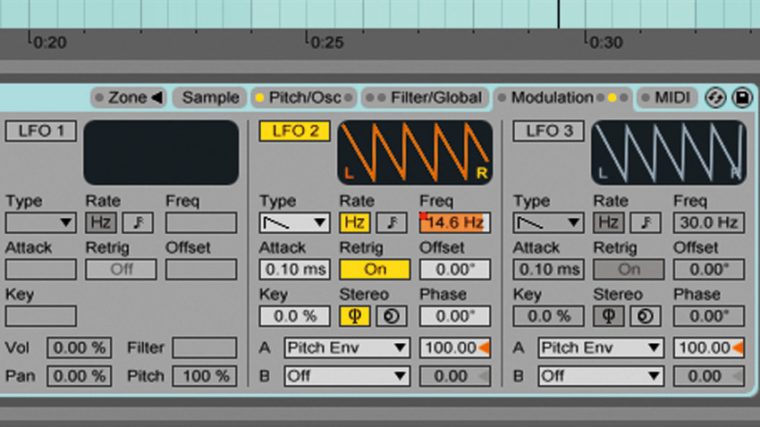Open LFO 3 destination B Off dropdown
This screenshot has height=427, width=760.
[x=601, y=376]
